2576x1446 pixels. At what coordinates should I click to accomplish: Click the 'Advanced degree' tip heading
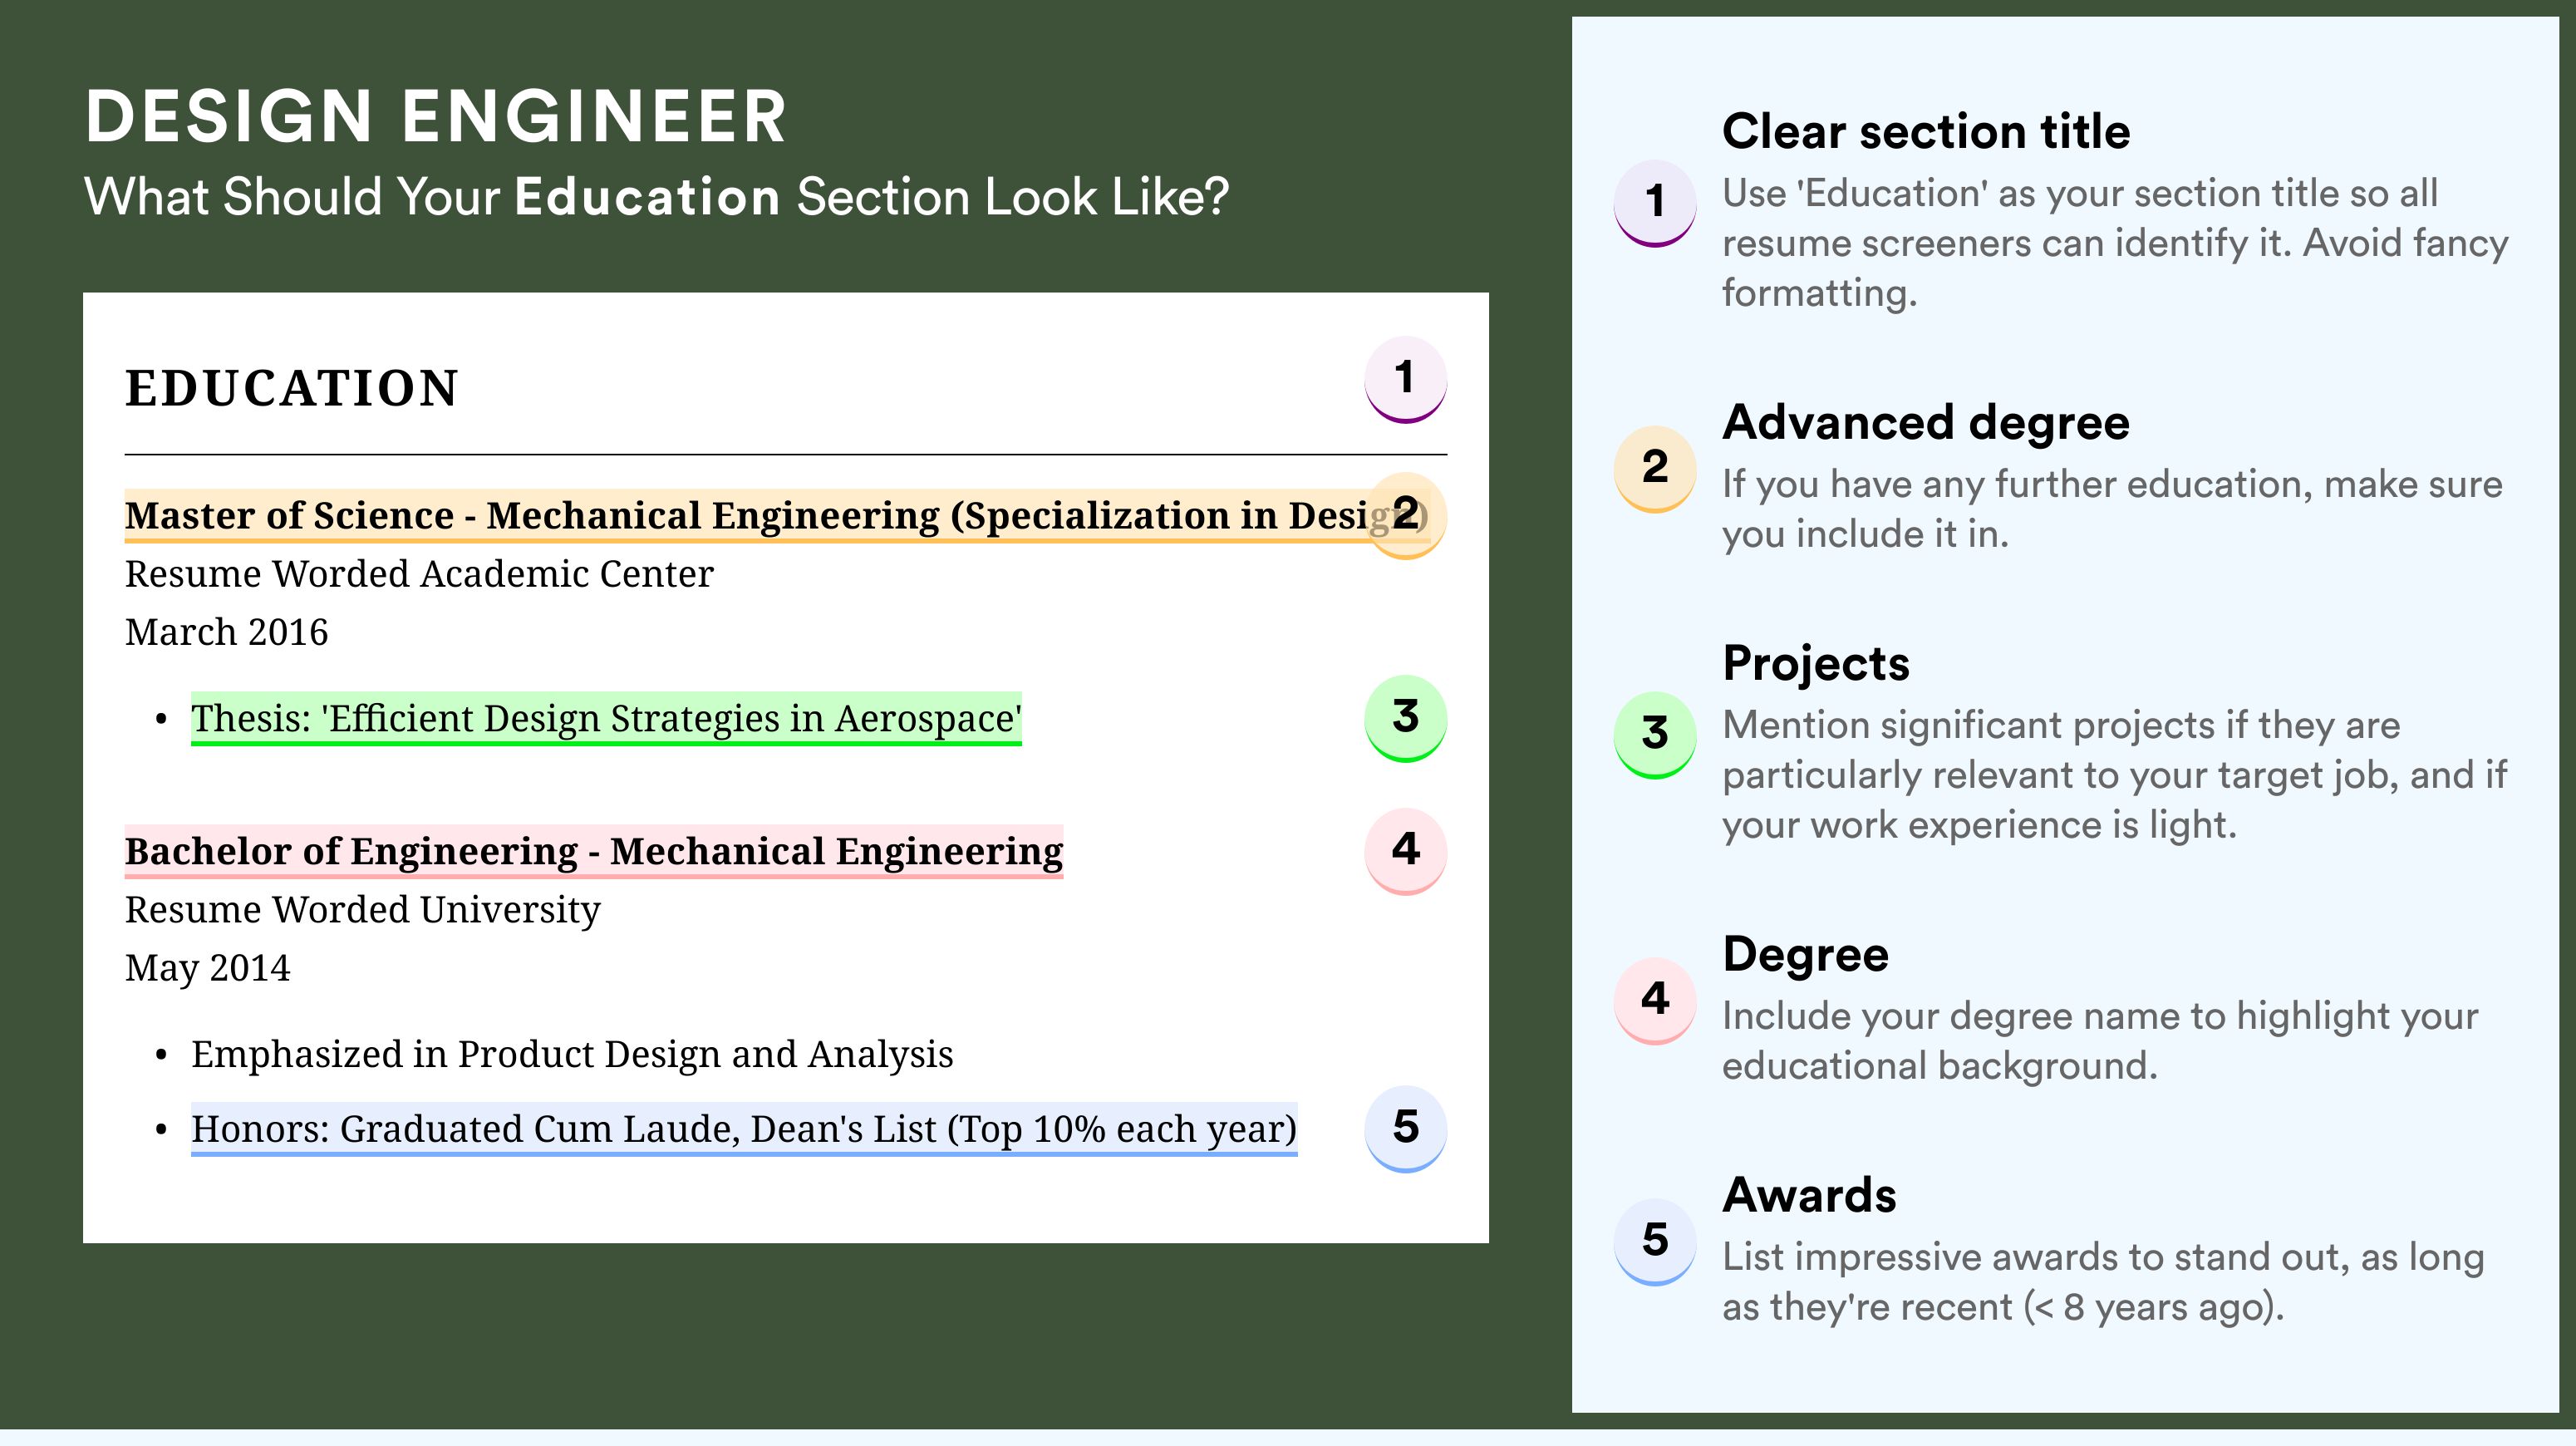coord(1926,423)
